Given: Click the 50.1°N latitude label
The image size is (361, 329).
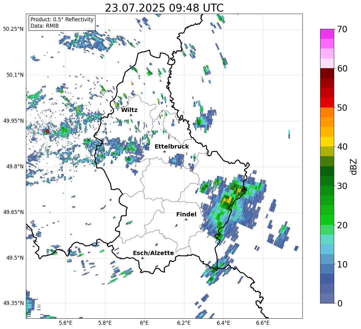Looking at the screenshot, I should click(15, 75).
